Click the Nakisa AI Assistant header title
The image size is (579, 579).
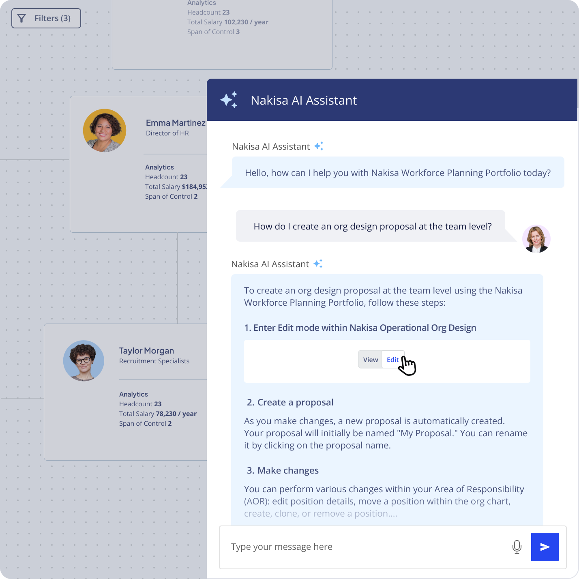(304, 101)
